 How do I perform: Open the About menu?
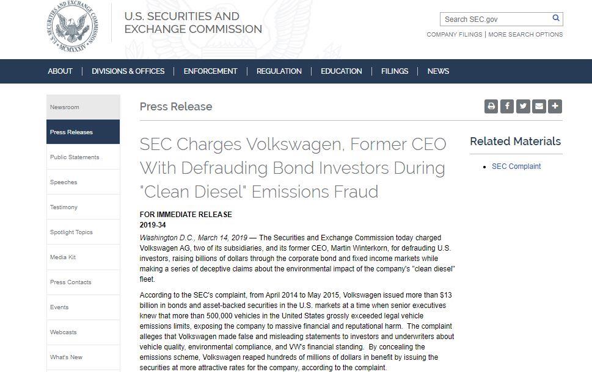coord(60,71)
